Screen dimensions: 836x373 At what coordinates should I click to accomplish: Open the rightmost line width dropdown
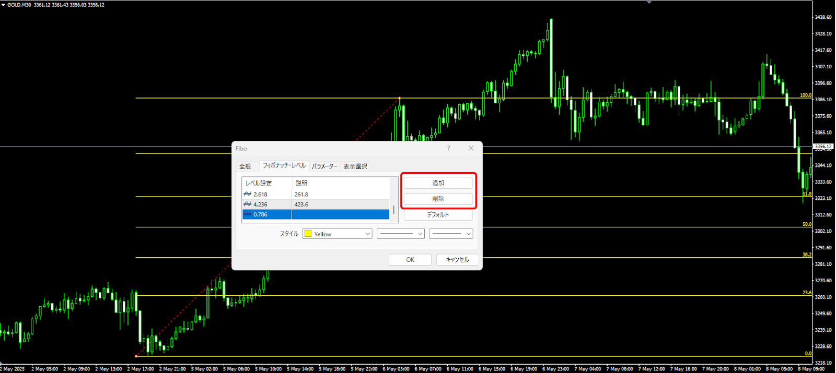451,234
